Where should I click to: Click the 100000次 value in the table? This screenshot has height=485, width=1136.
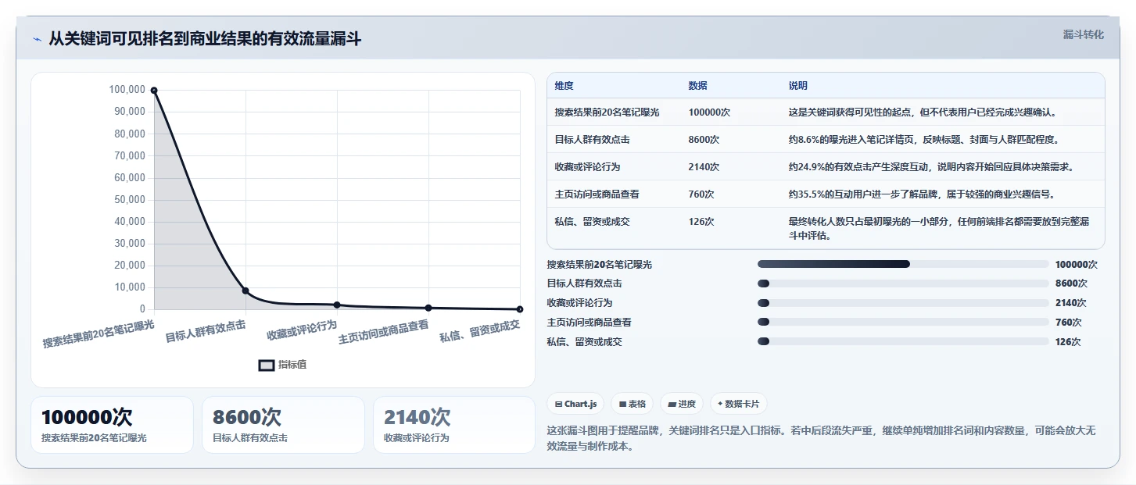click(709, 112)
